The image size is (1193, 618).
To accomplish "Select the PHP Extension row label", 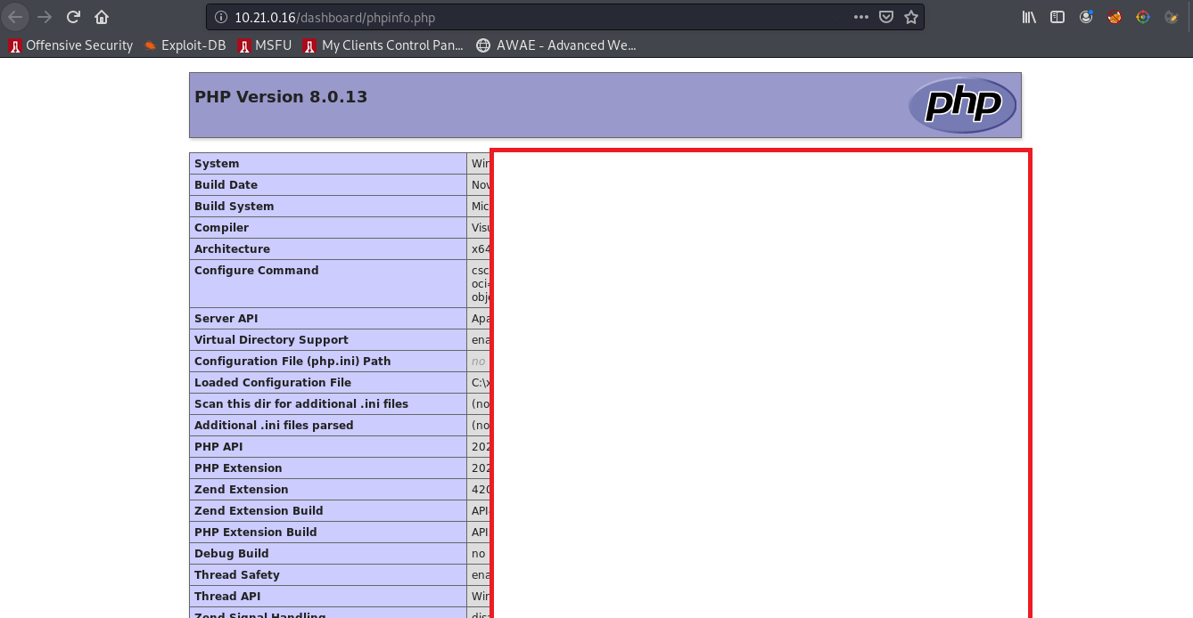I will (238, 468).
